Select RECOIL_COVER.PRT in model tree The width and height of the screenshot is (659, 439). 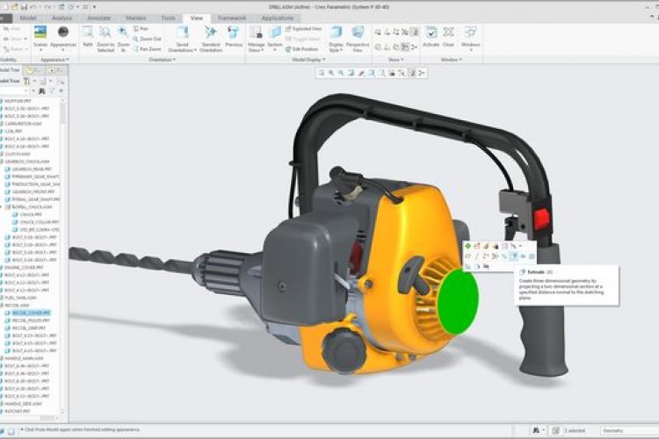[31, 313]
